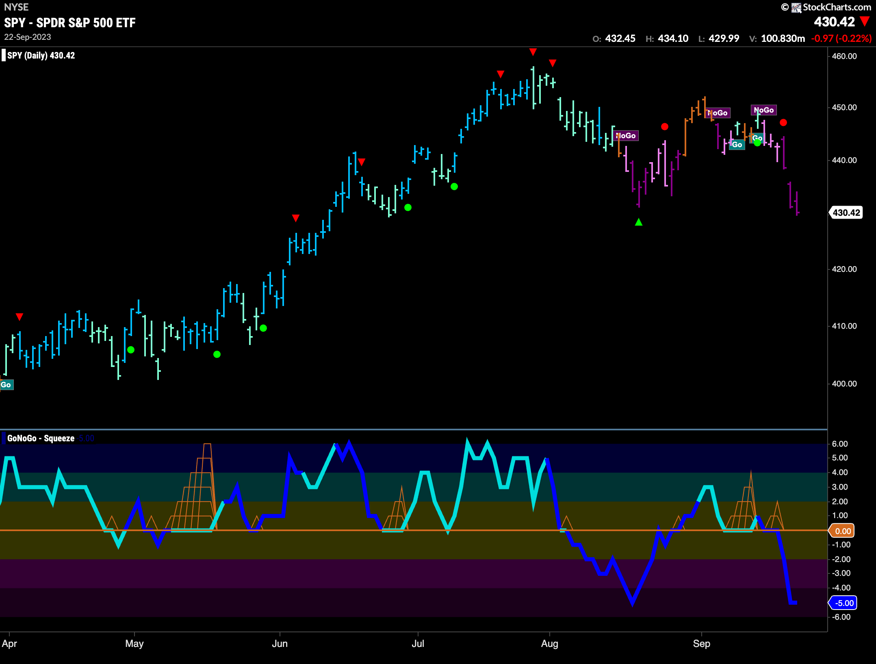
Task: Click the red down triangle at early April
Action: (19, 317)
